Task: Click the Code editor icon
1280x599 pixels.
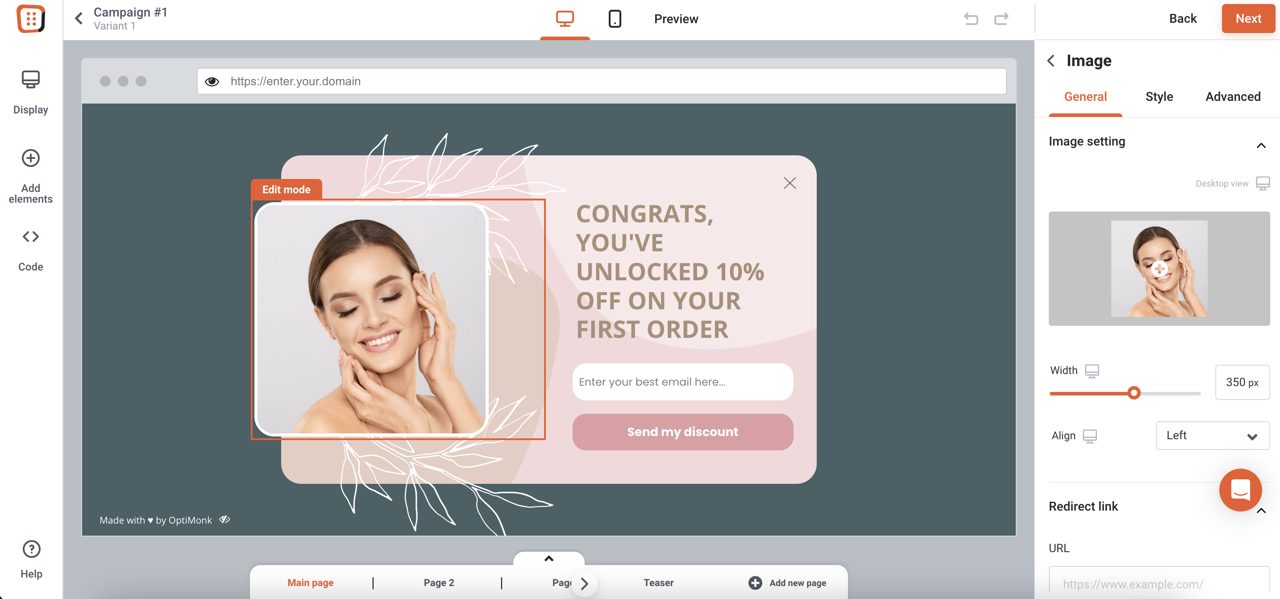Action: point(30,237)
